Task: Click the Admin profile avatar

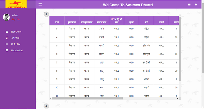Action: [6, 17]
